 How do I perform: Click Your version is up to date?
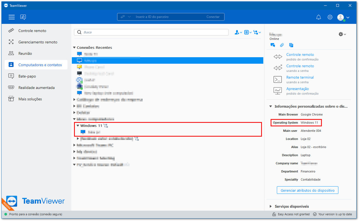tap(332, 214)
